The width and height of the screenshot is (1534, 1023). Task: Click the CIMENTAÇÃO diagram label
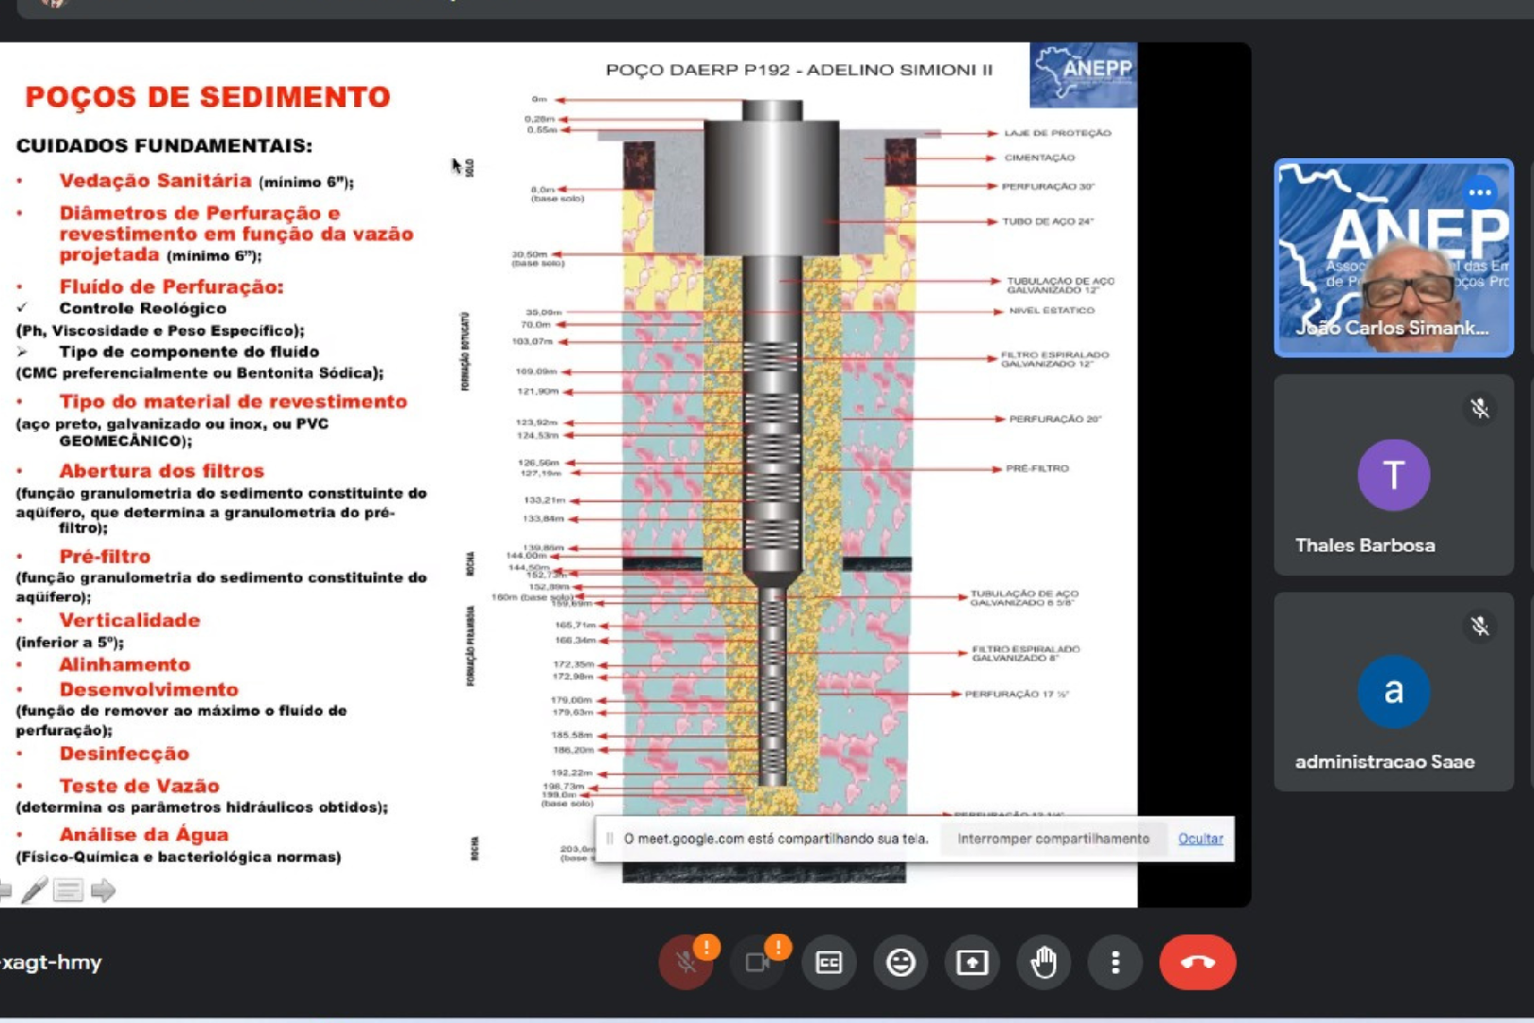tap(1040, 157)
